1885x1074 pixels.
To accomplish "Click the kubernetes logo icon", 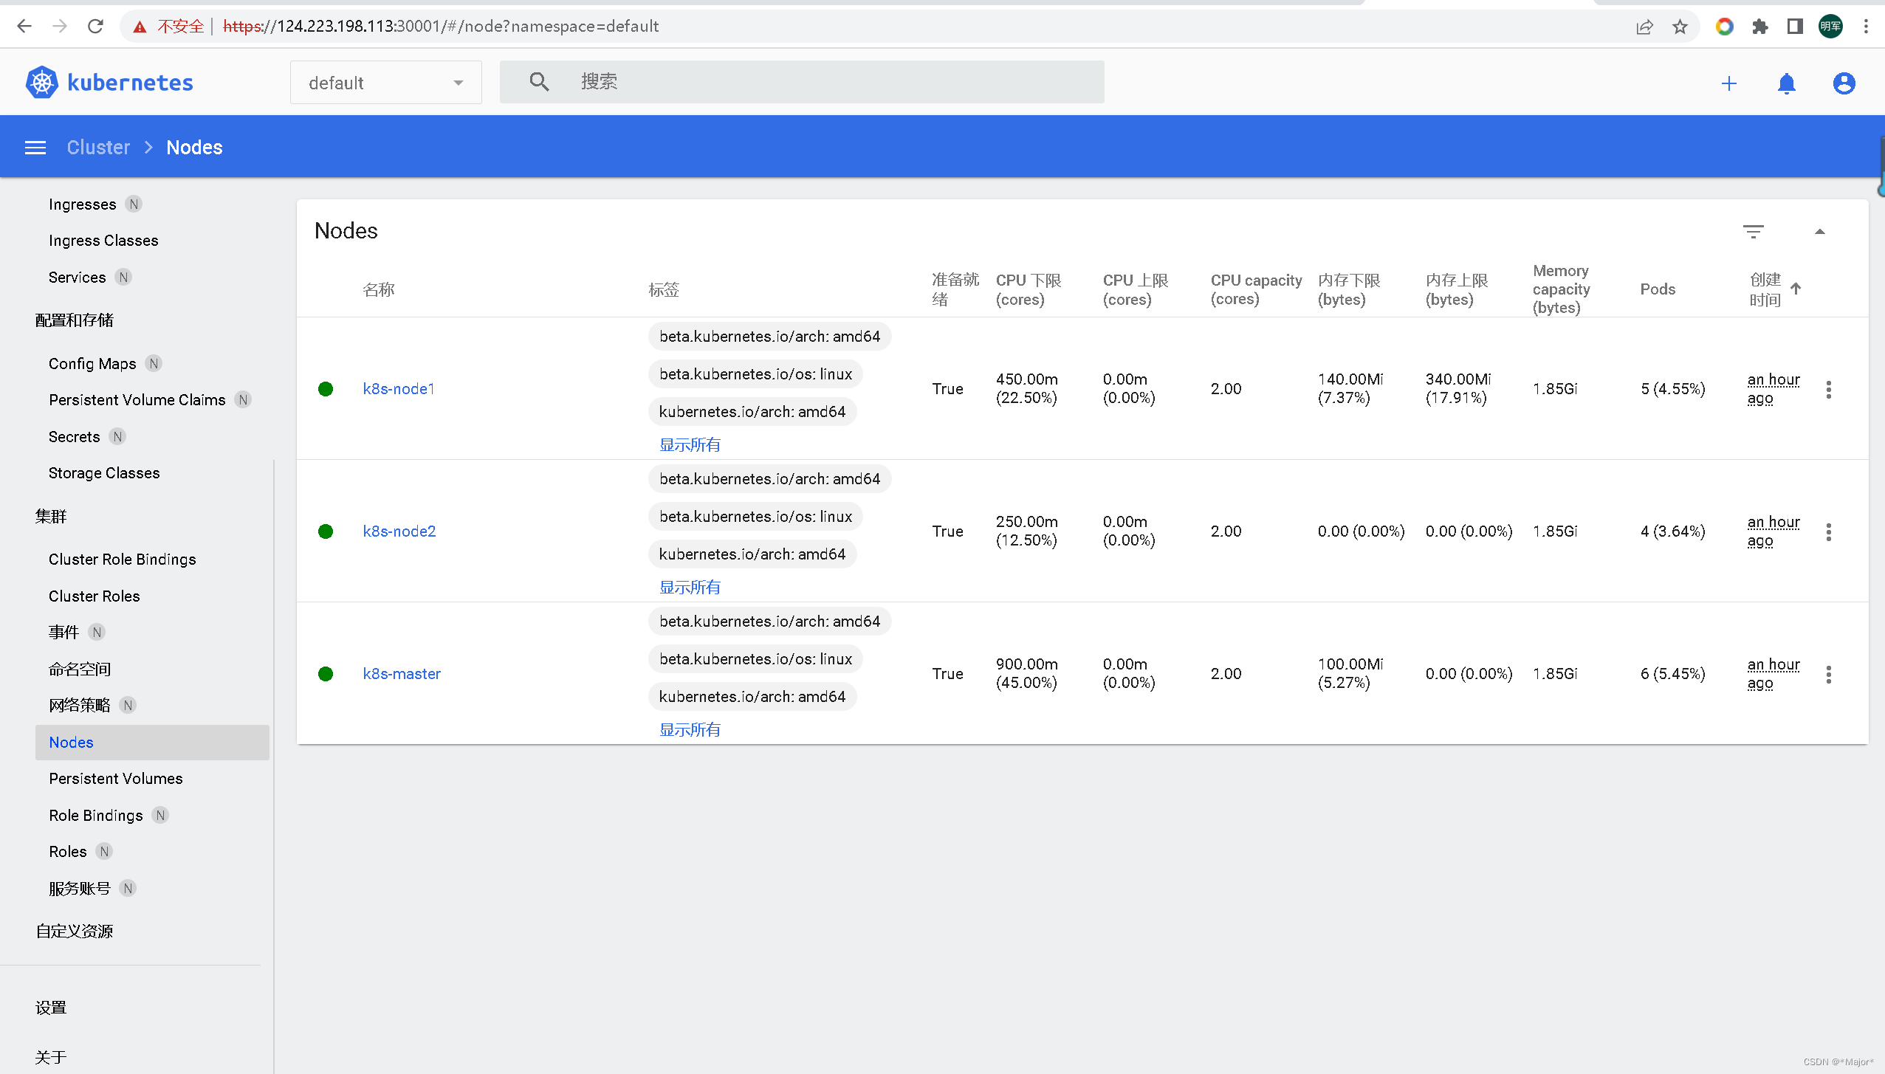I will click(x=41, y=82).
